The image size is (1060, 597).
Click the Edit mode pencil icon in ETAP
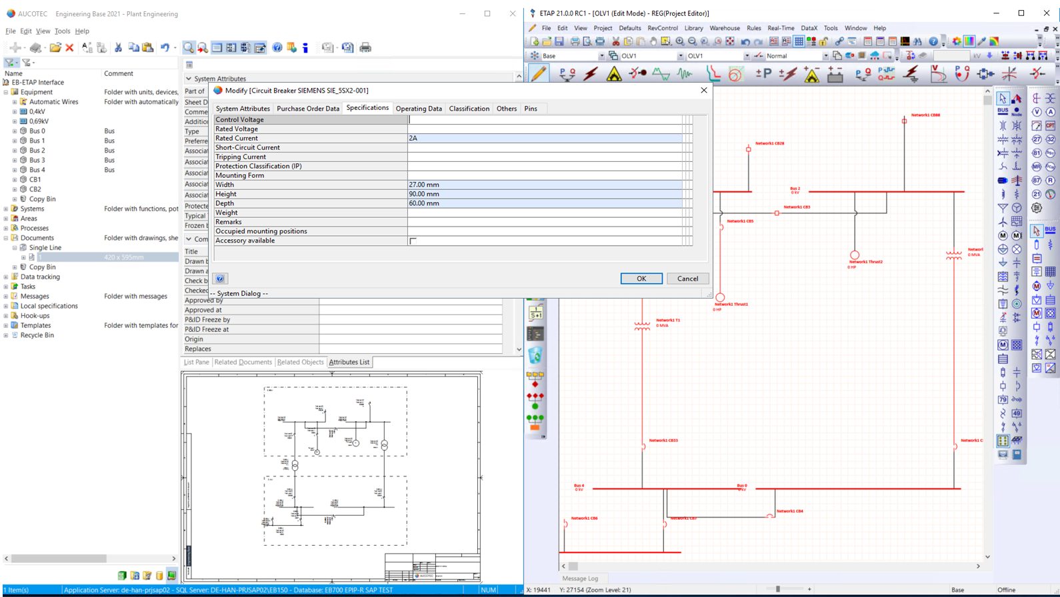coord(539,74)
